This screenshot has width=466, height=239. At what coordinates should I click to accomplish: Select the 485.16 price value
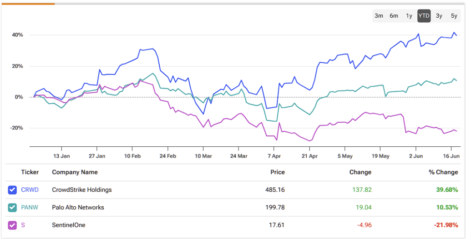tap(275, 190)
